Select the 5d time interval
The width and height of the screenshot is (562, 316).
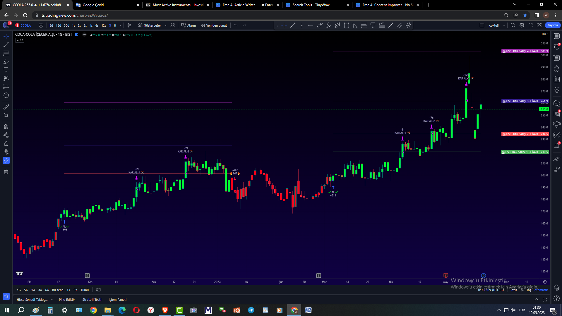click(51, 25)
